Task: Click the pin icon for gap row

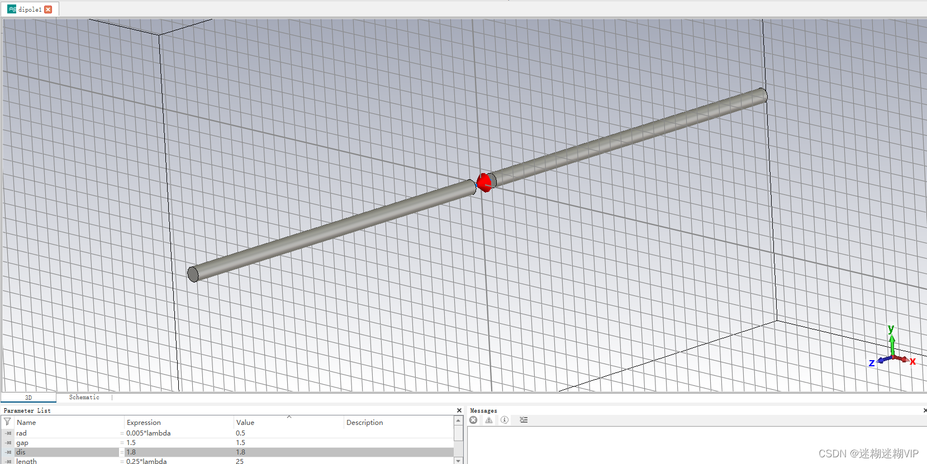Action: 8,443
